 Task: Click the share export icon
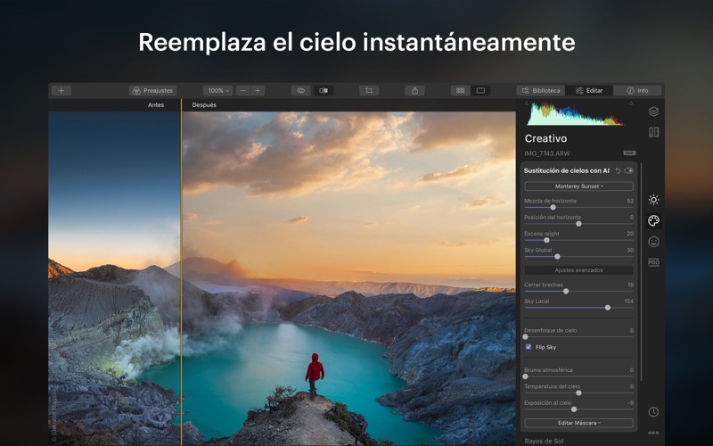(x=414, y=91)
